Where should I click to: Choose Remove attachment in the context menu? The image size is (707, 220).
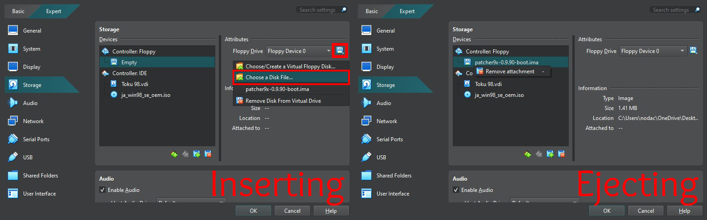point(512,72)
